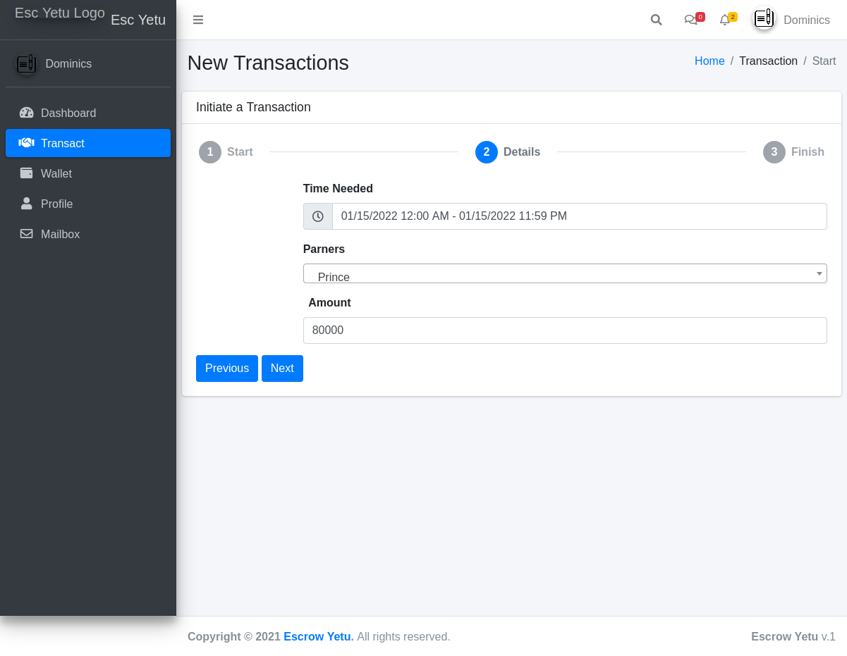This screenshot has width=847, height=656.
Task: Go to Mailbox in the sidebar
Action: click(x=60, y=234)
